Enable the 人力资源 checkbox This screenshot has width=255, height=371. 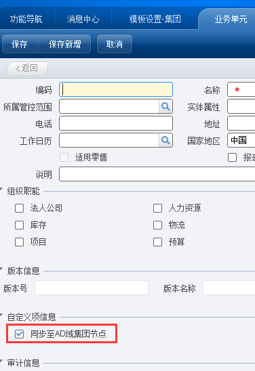pos(157,209)
